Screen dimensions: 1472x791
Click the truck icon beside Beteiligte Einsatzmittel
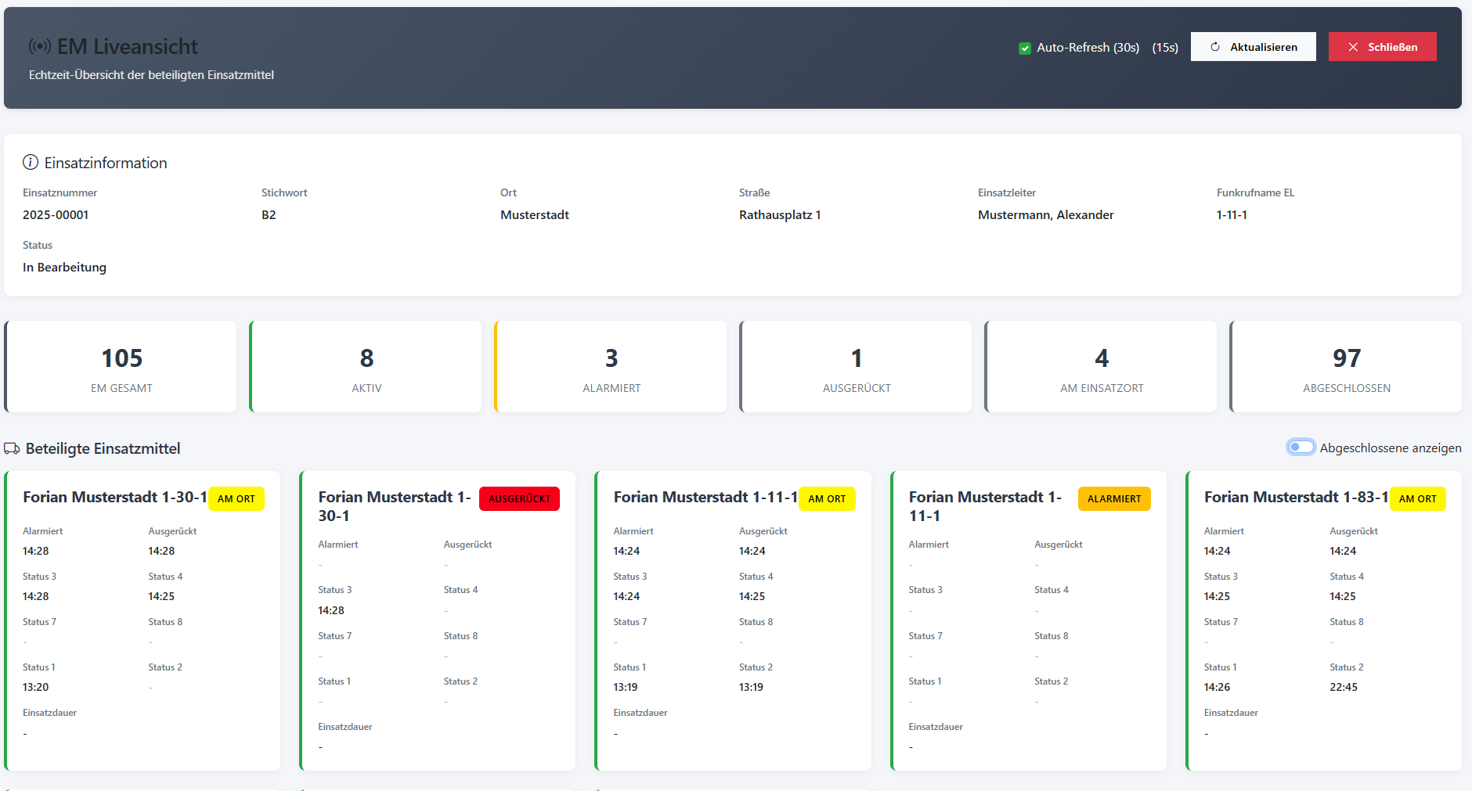coord(12,449)
